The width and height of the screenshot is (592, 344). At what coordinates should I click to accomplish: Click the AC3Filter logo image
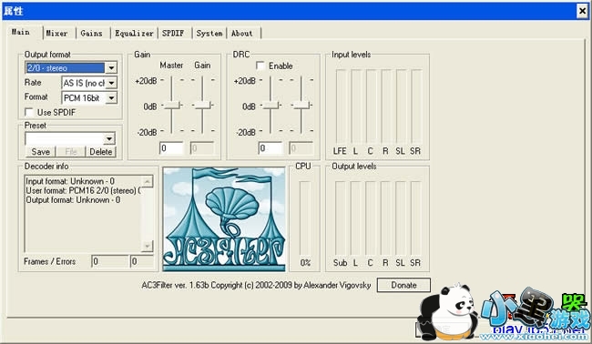(x=224, y=219)
